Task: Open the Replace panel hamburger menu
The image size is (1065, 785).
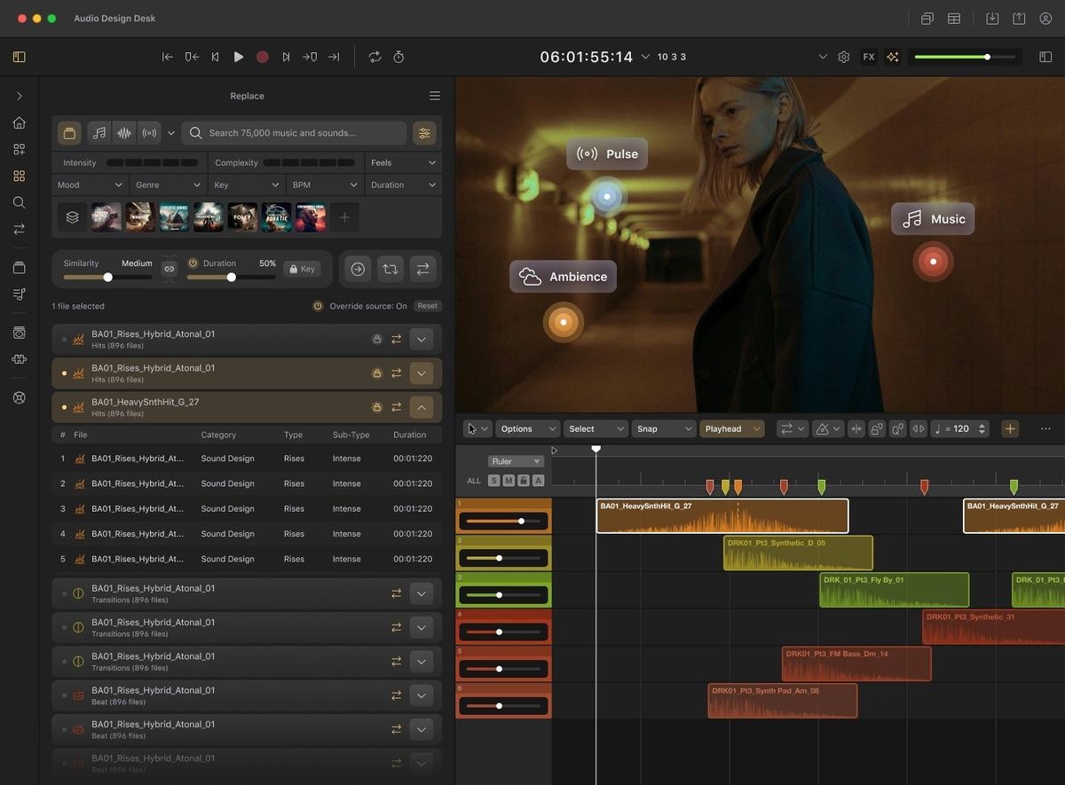Action: coord(434,96)
